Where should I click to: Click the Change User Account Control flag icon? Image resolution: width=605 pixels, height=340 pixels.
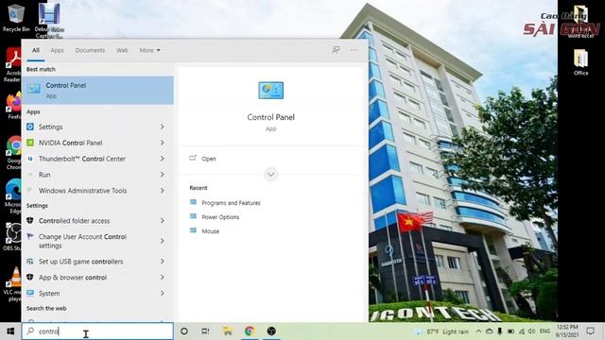click(x=30, y=237)
